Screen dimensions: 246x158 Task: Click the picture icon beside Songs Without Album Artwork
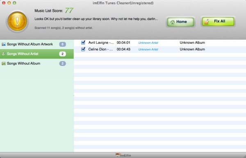pos(4,44)
